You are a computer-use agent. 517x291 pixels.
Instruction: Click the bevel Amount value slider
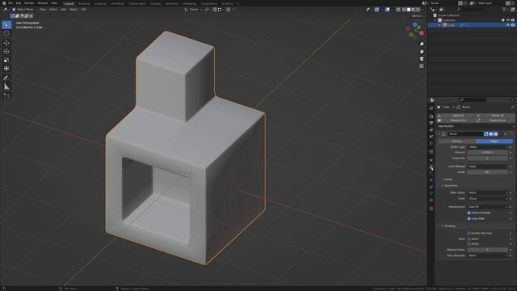pyautogui.click(x=488, y=153)
